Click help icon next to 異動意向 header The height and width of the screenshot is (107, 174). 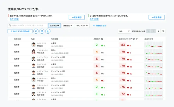[102, 39]
